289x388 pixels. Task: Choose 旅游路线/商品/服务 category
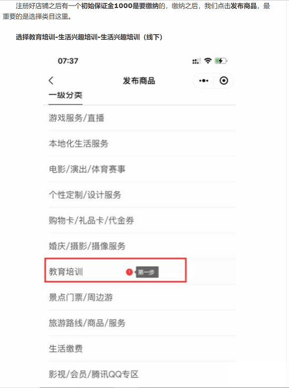point(142,323)
